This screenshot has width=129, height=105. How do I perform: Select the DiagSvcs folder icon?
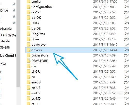28,34
